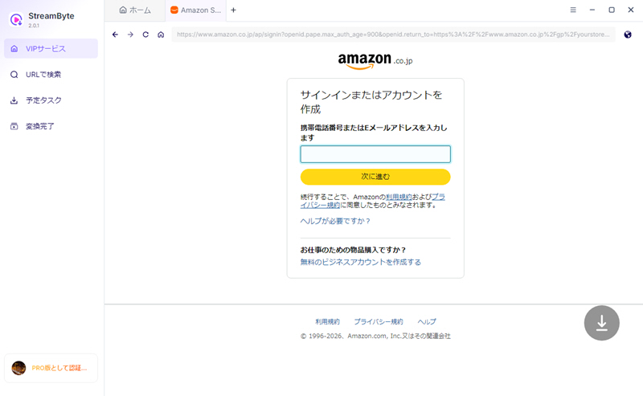Click the user avatar picture
Viewport: 643px width, 396px height.
18,368
